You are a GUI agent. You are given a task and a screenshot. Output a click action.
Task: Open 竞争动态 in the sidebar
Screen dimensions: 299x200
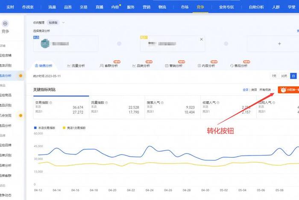(x=6, y=195)
